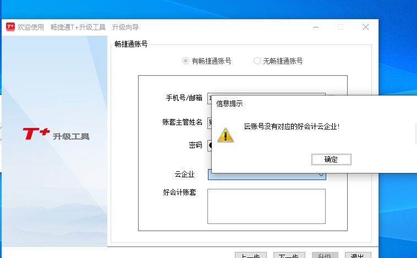Click the 手机号/邮箱 label
Image resolution: width=417 pixels, height=258 pixels.
click(x=184, y=98)
